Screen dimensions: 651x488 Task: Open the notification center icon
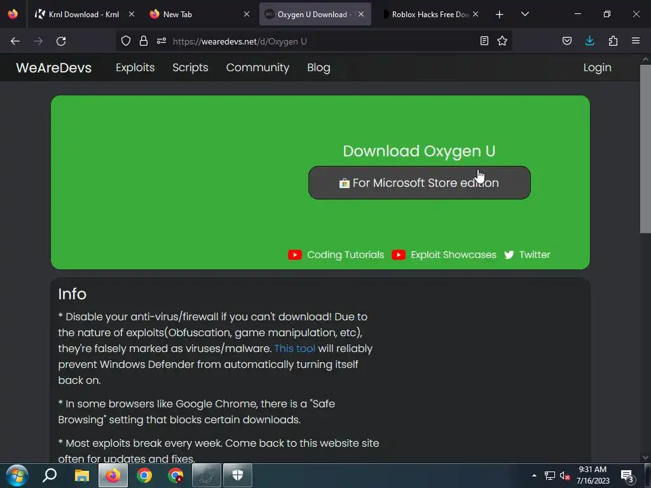(x=627, y=476)
